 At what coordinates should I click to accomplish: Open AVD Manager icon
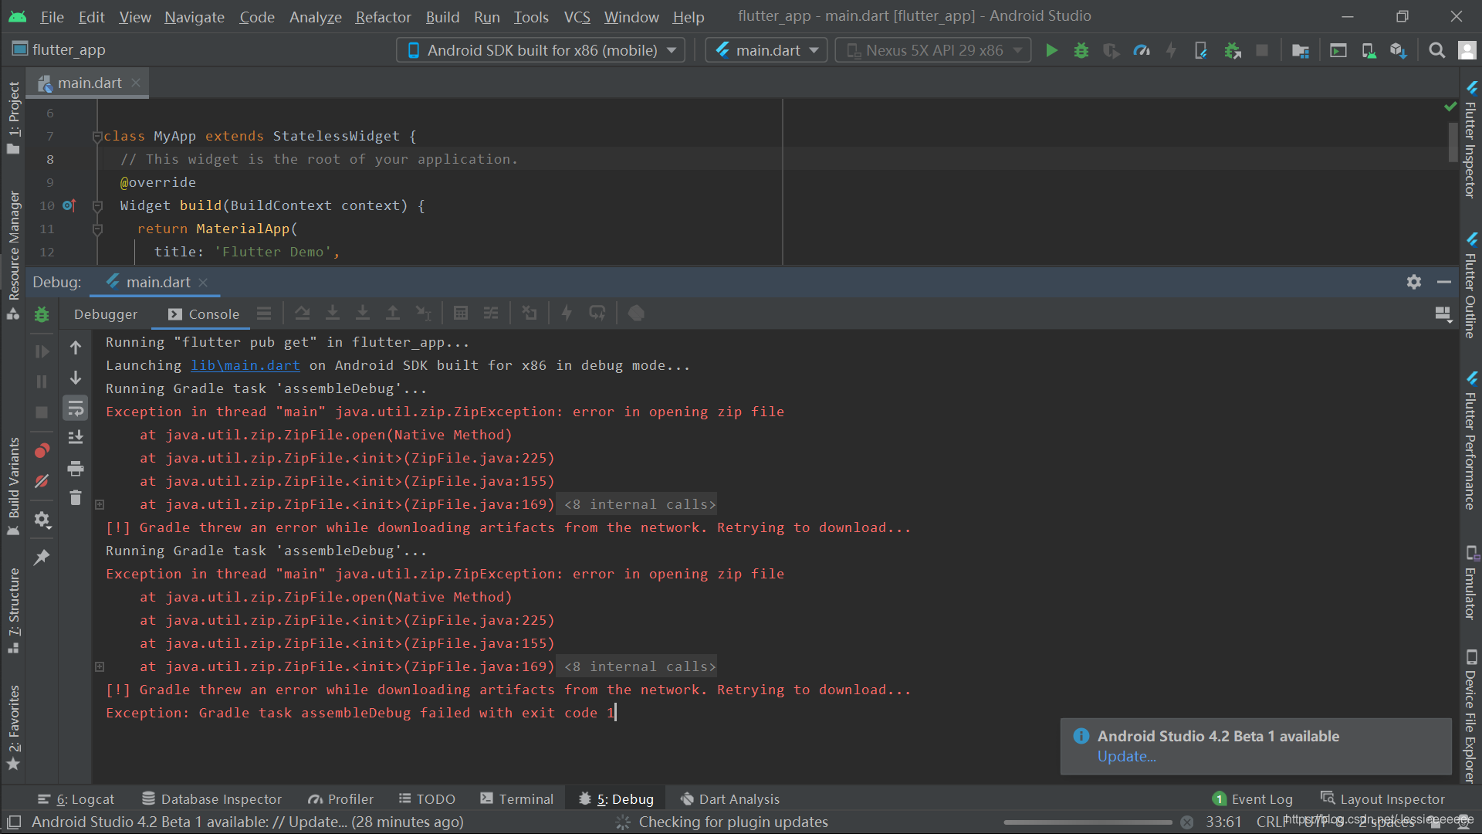tap(1369, 51)
